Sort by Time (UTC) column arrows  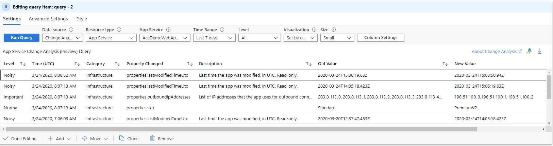click(77, 64)
